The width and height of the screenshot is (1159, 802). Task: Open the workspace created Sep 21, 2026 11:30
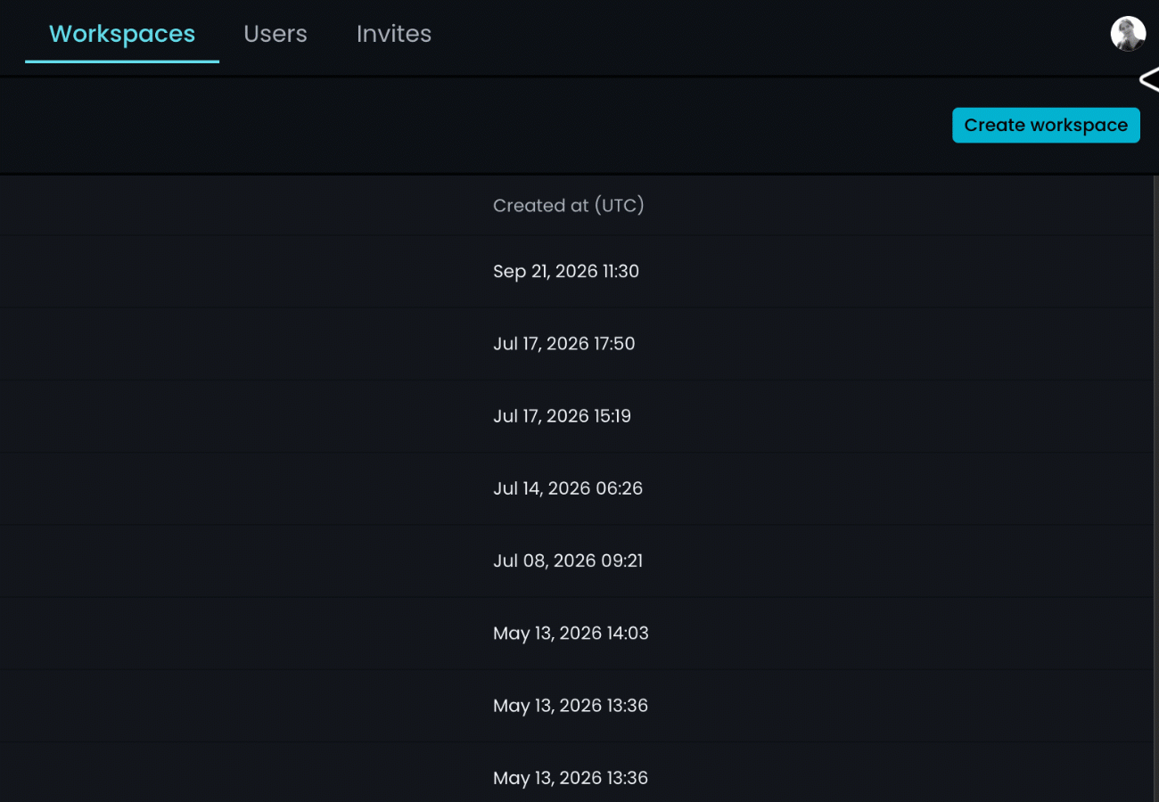(x=577, y=272)
